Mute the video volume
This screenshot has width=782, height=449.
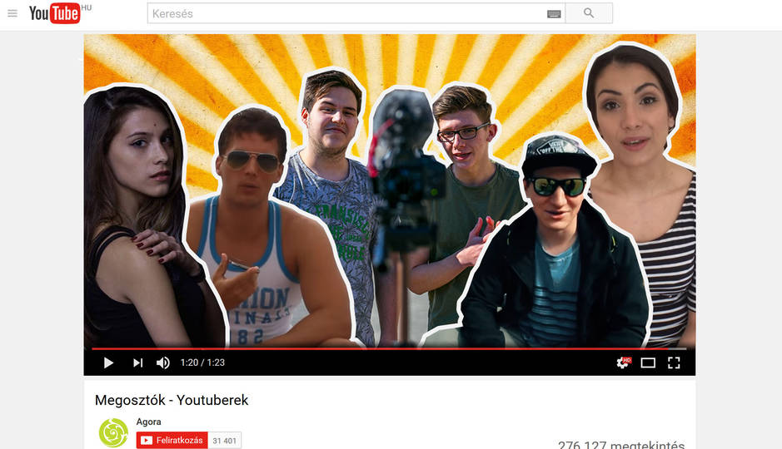[163, 363]
